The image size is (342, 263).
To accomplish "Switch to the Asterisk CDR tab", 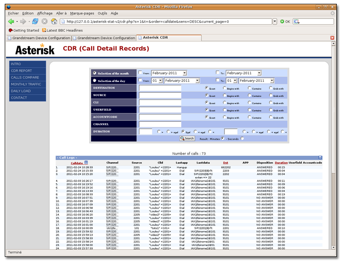I will pyautogui.click(x=169, y=38).
